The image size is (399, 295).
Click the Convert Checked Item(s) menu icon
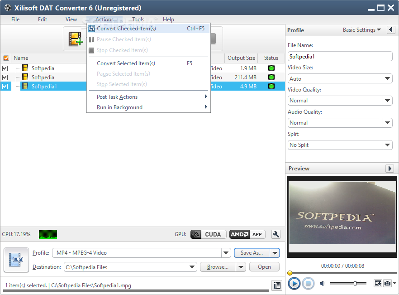pos(91,29)
